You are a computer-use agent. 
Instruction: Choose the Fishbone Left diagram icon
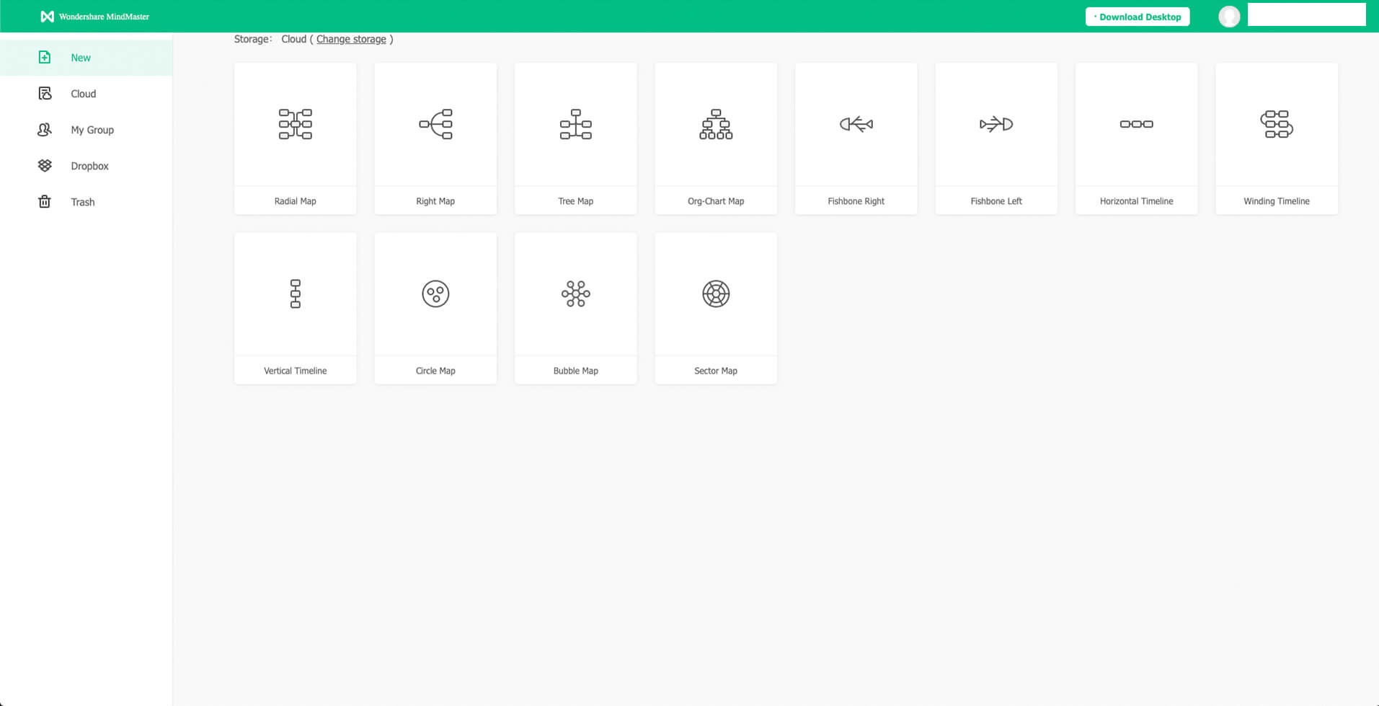click(996, 124)
